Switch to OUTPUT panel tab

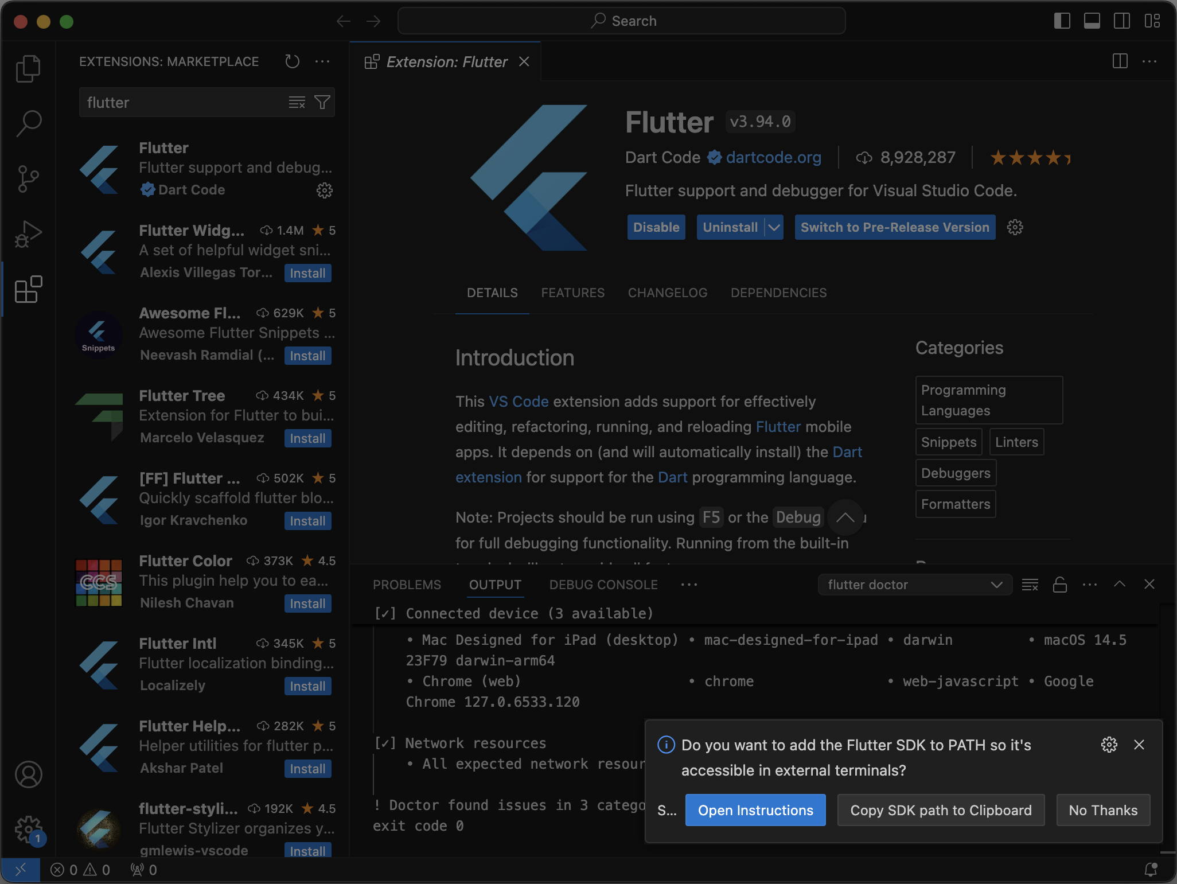tap(495, 585)
